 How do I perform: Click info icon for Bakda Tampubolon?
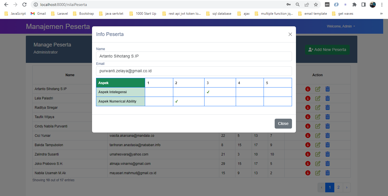click(308, 145)
